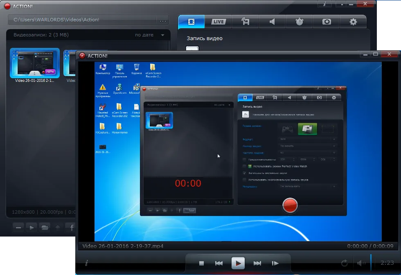Open the exported recordings tab icon
This screenshot has width=401, height=275.
tap(245, 22)
